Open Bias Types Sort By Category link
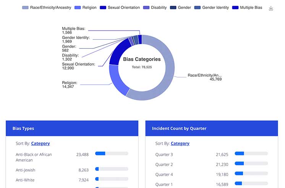Viewport: 285px width, 188px height. click(x=40, y=143)
